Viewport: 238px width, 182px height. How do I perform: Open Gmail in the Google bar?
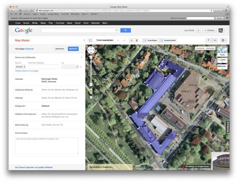pyautogui.click(x=78, y=23)
